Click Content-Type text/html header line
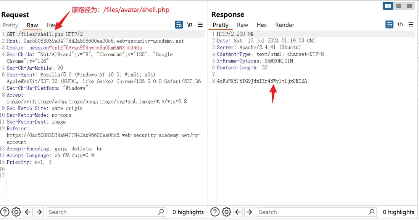Image resolution: width=419 pixels, height=220 pixels. tap(270, 54)
